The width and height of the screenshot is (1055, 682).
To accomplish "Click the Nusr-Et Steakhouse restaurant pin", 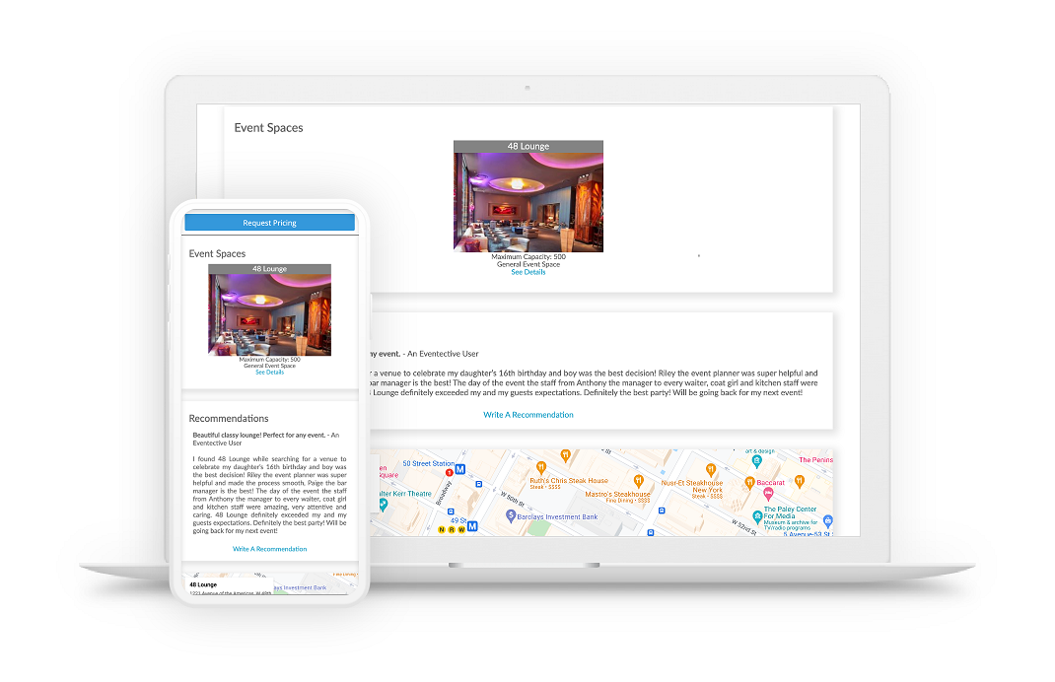I will click(711, 469).
